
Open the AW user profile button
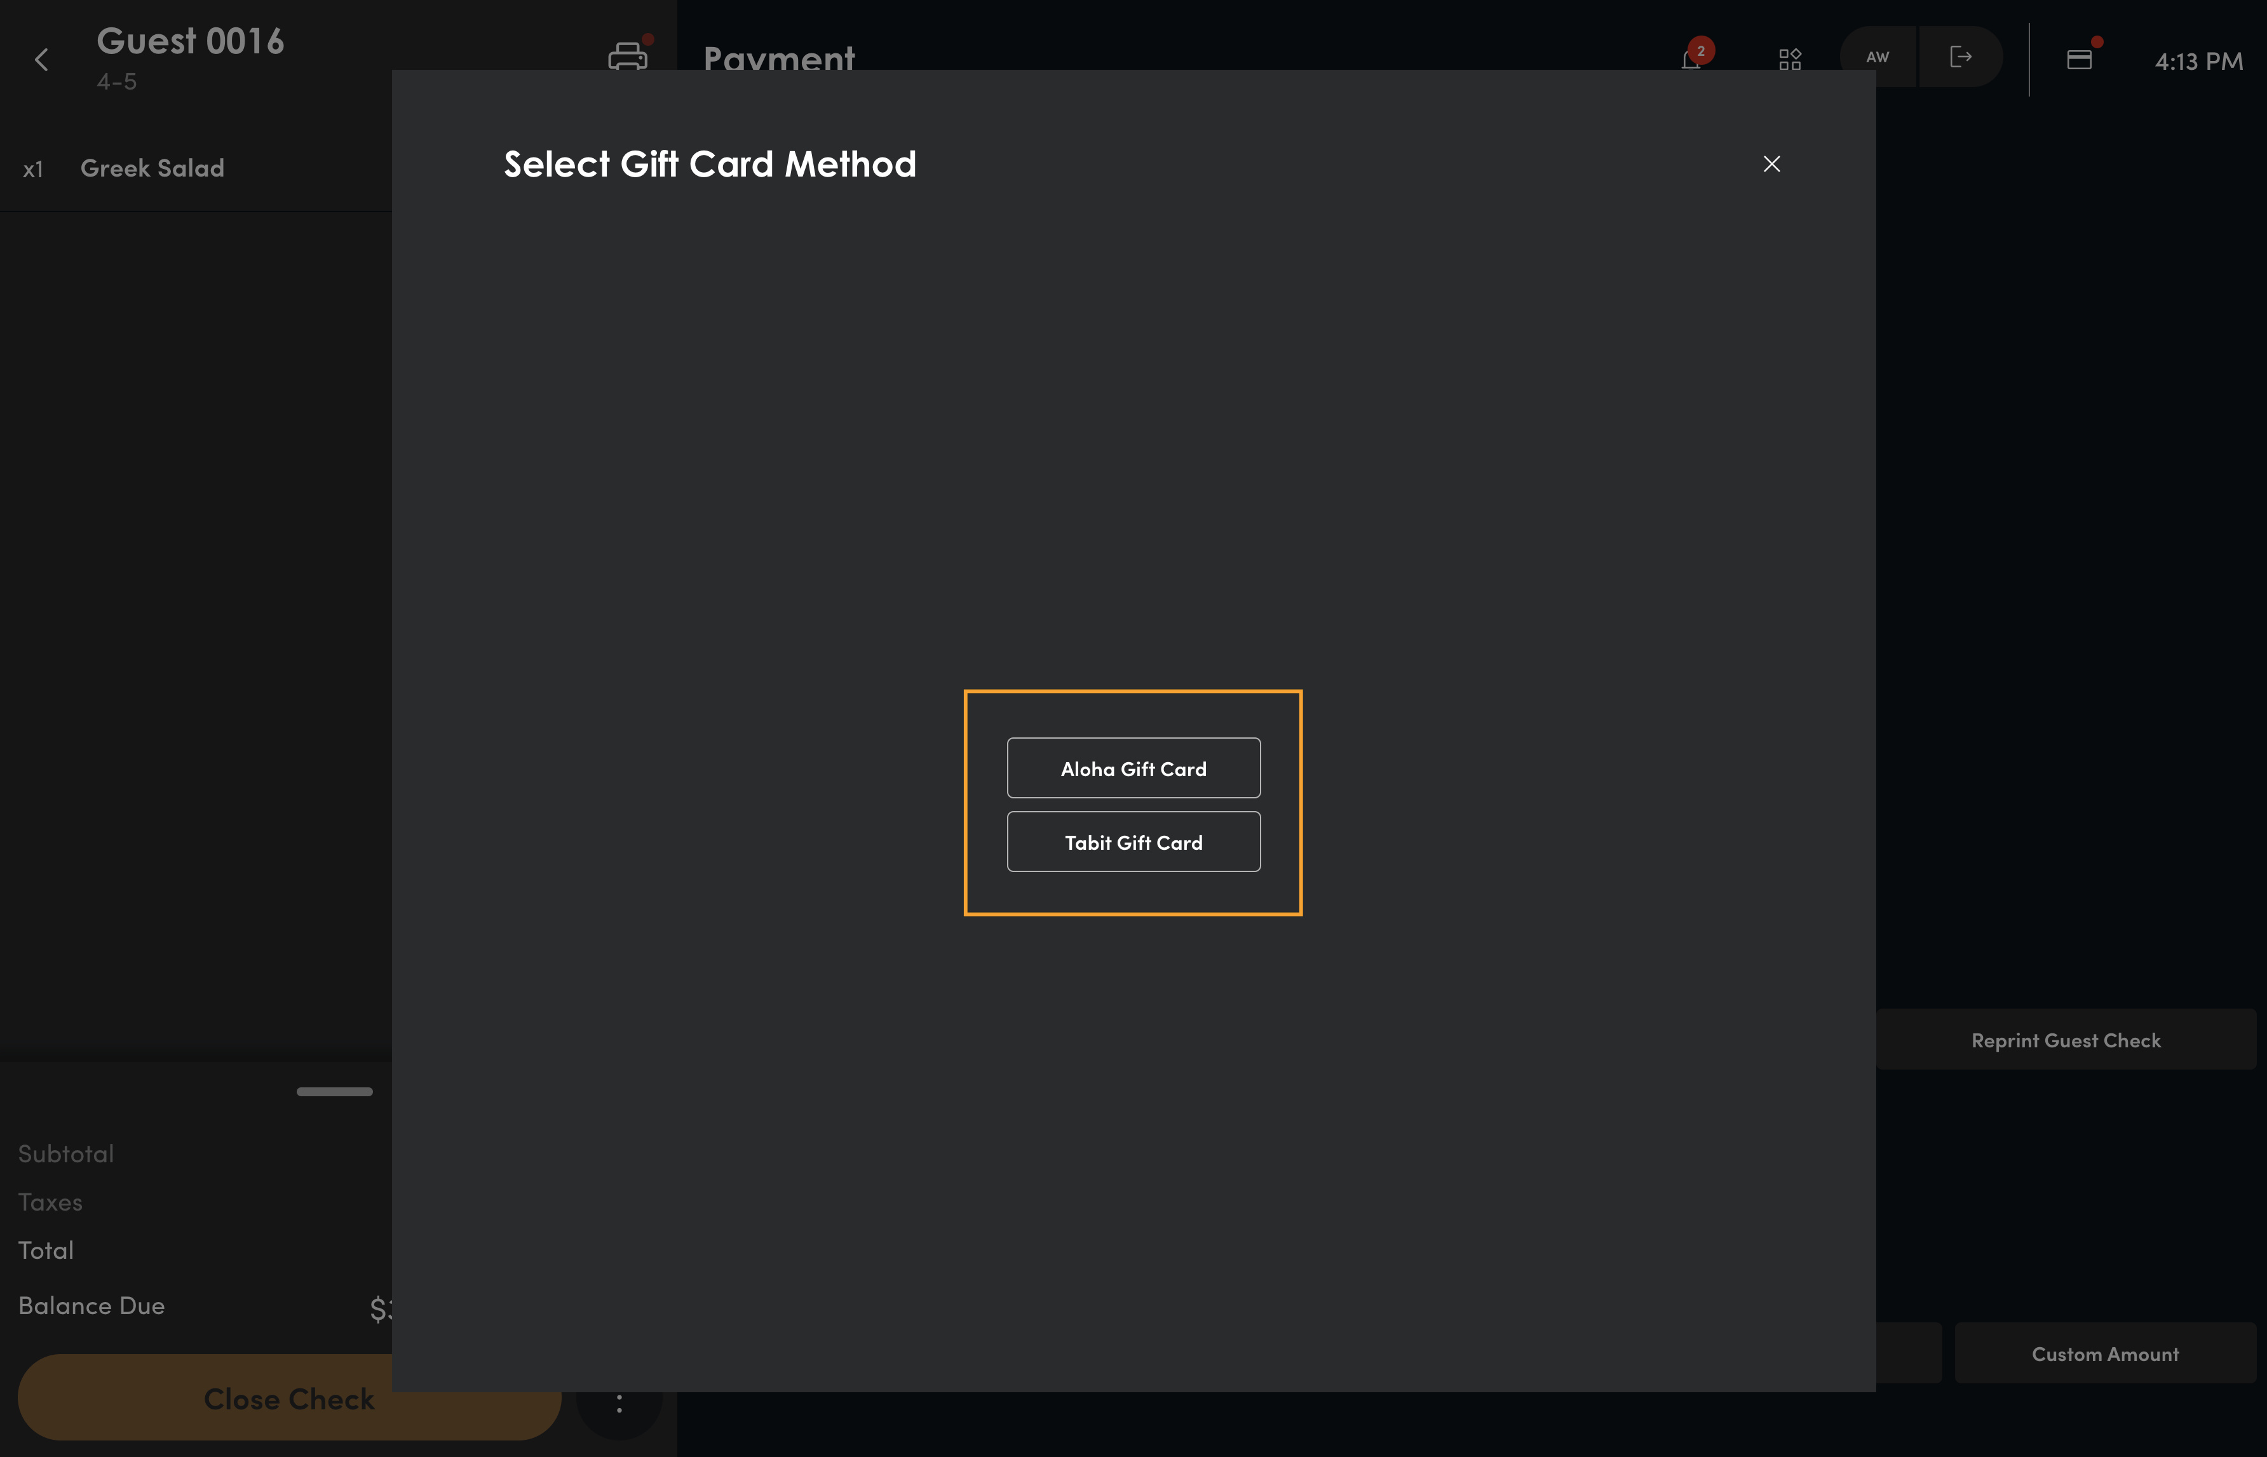(1877, 57)
